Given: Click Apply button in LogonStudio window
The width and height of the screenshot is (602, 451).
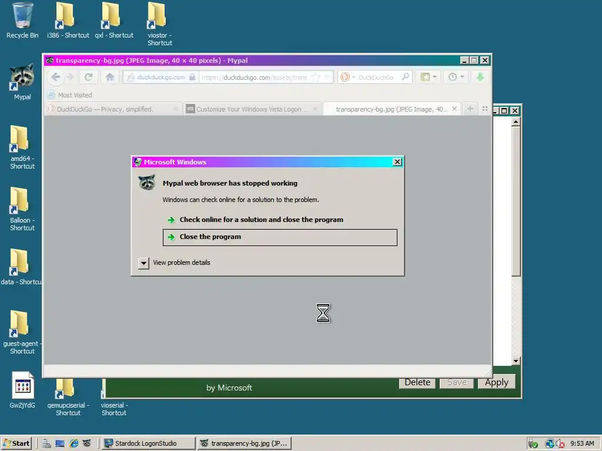Looking at the screenshot, I should [x=496, y=382].
